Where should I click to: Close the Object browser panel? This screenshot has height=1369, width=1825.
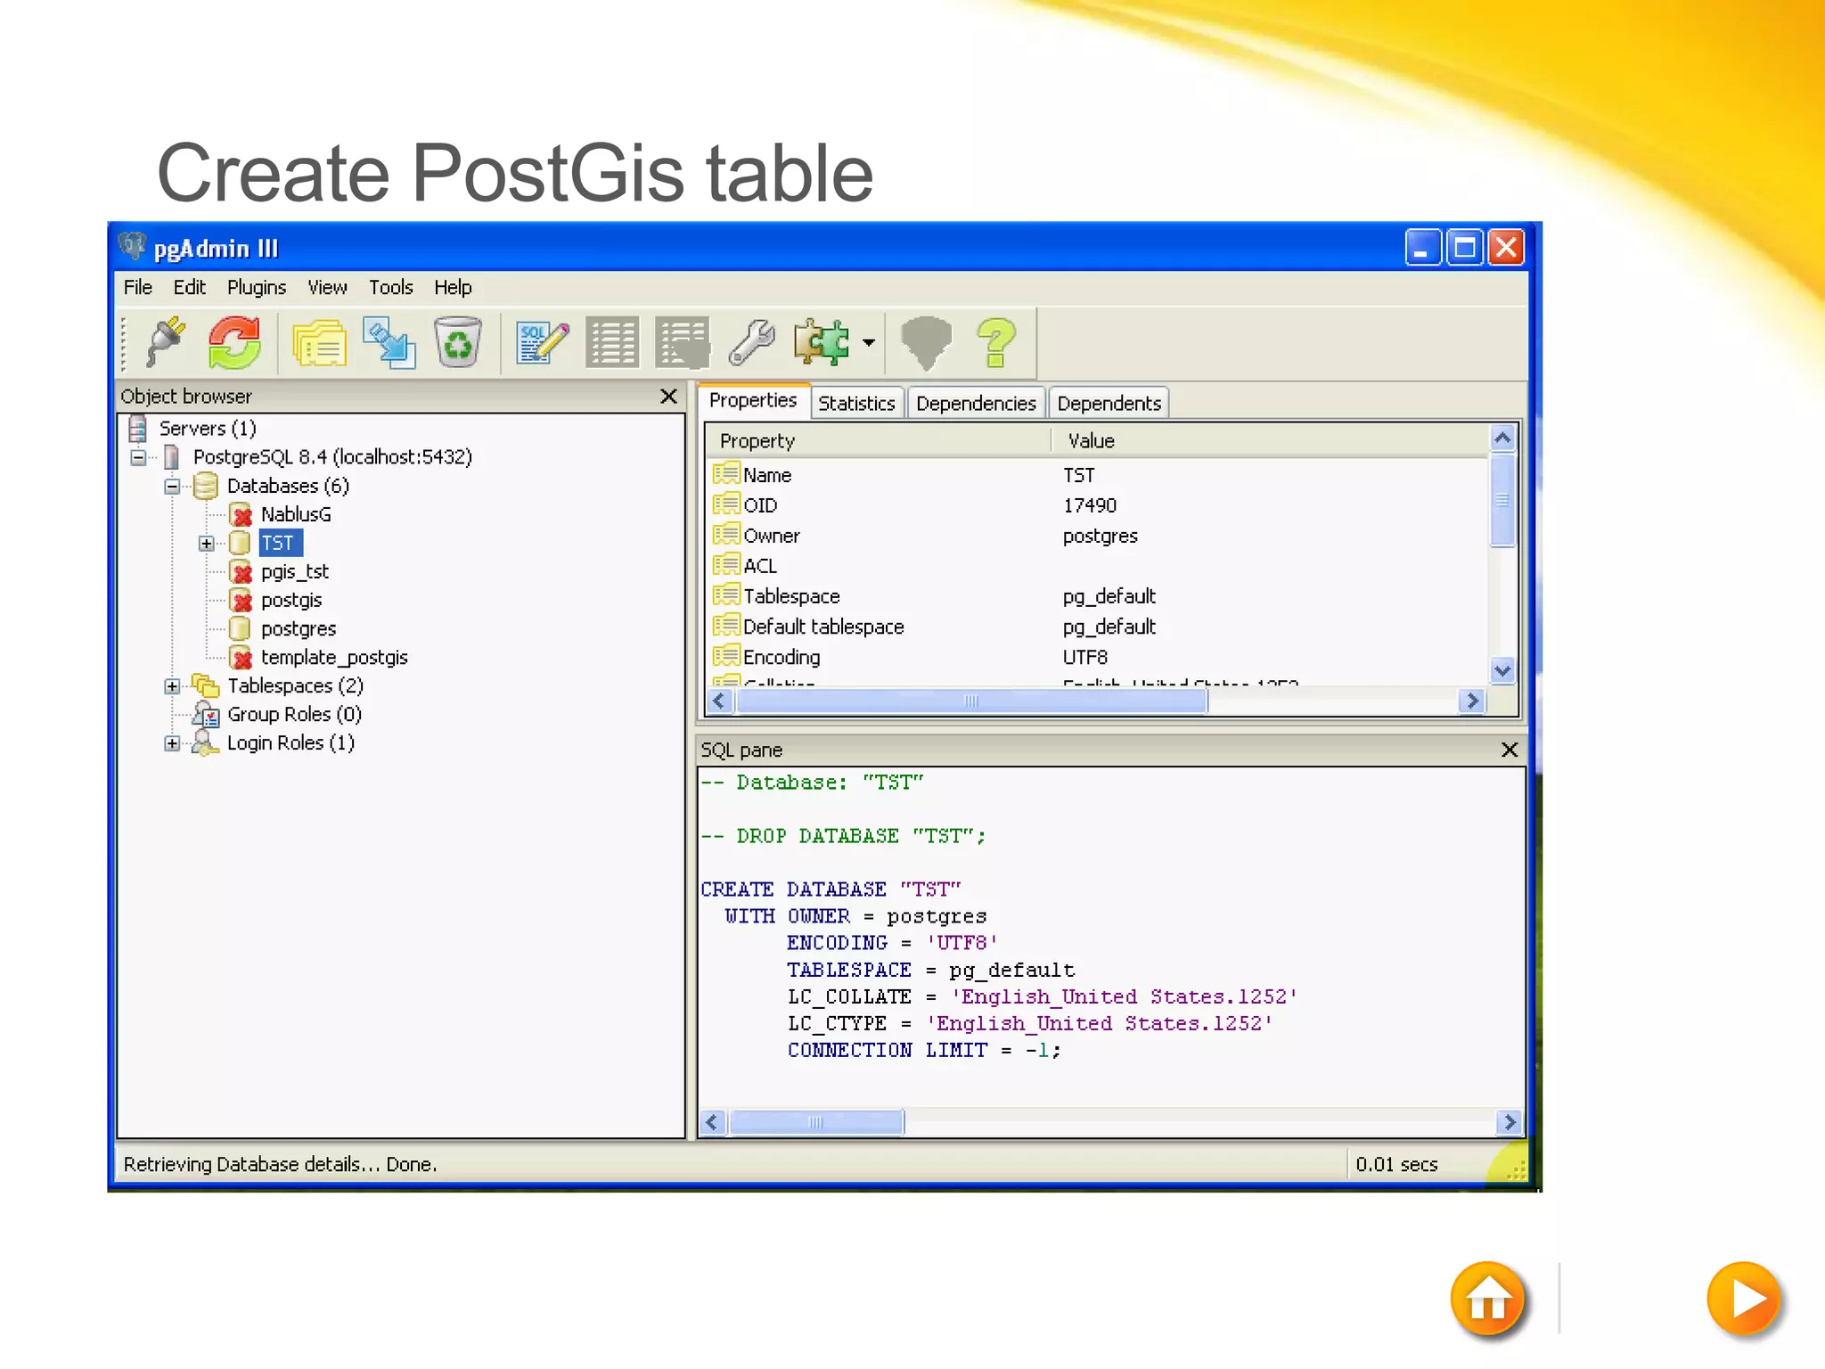tap(669, 397)
